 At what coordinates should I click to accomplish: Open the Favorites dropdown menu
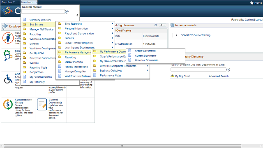[8, 2]
